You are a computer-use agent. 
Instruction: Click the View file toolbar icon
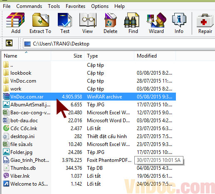88,20
